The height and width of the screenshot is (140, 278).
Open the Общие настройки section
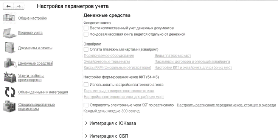[x=33, y=18]
